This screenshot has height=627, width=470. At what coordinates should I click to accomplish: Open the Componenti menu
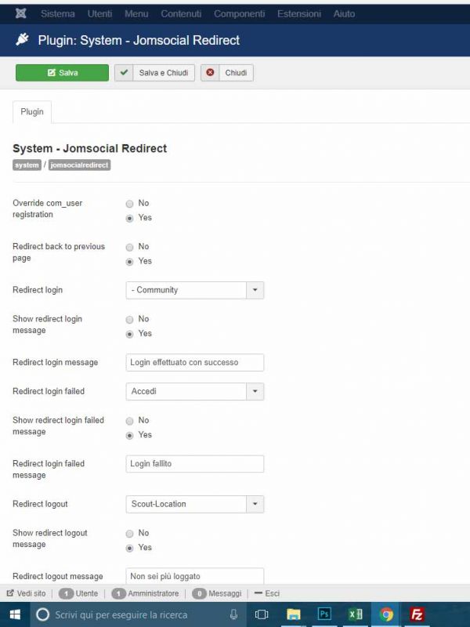pos(239,14)
